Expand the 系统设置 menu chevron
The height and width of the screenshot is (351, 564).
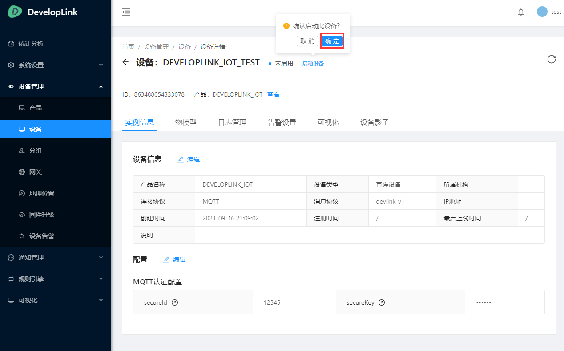point(101,65)
